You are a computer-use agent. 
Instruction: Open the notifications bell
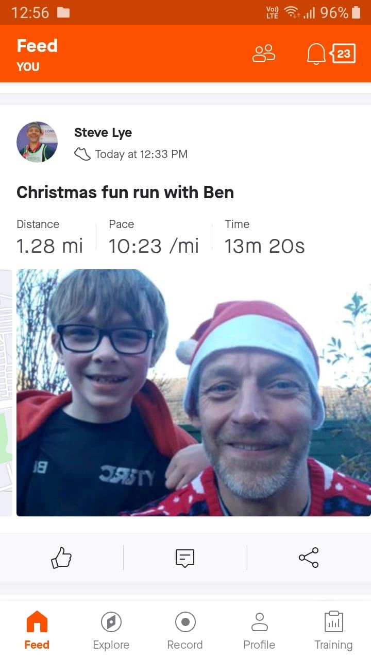click(x=316, y=54)
